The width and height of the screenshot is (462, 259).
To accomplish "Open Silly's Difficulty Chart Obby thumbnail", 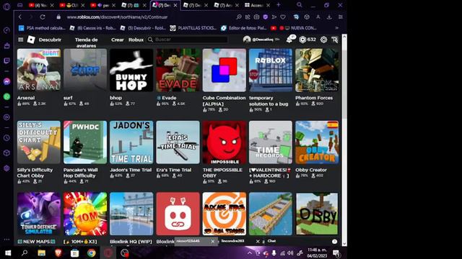I will pyautogui.click(x=39, y=142).
